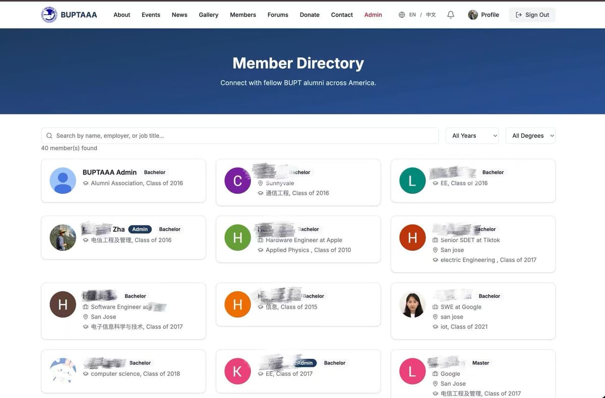
Task: Click location pin icon beside 'San jose' on Tiktok card
Action: click(x=436, y=250)
